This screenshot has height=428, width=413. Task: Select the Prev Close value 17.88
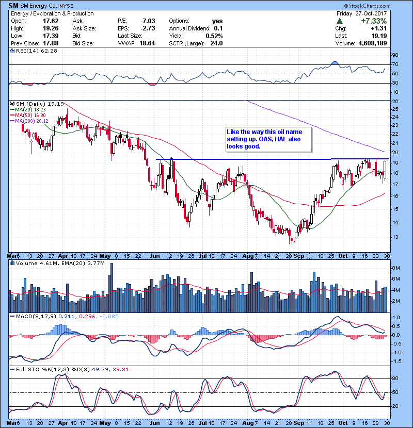[x=51, y=43]
